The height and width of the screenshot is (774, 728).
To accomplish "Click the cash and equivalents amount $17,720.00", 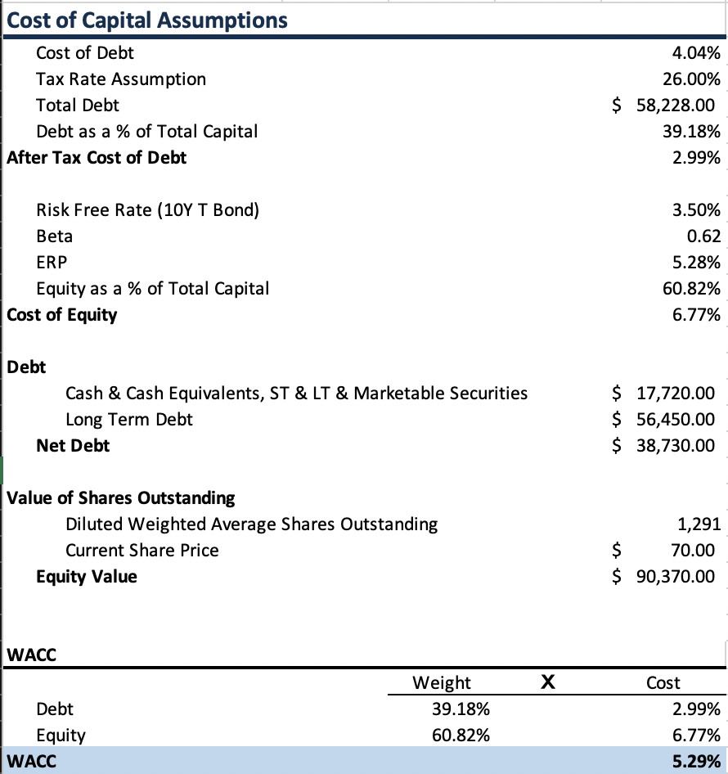I will coord(664,394).
